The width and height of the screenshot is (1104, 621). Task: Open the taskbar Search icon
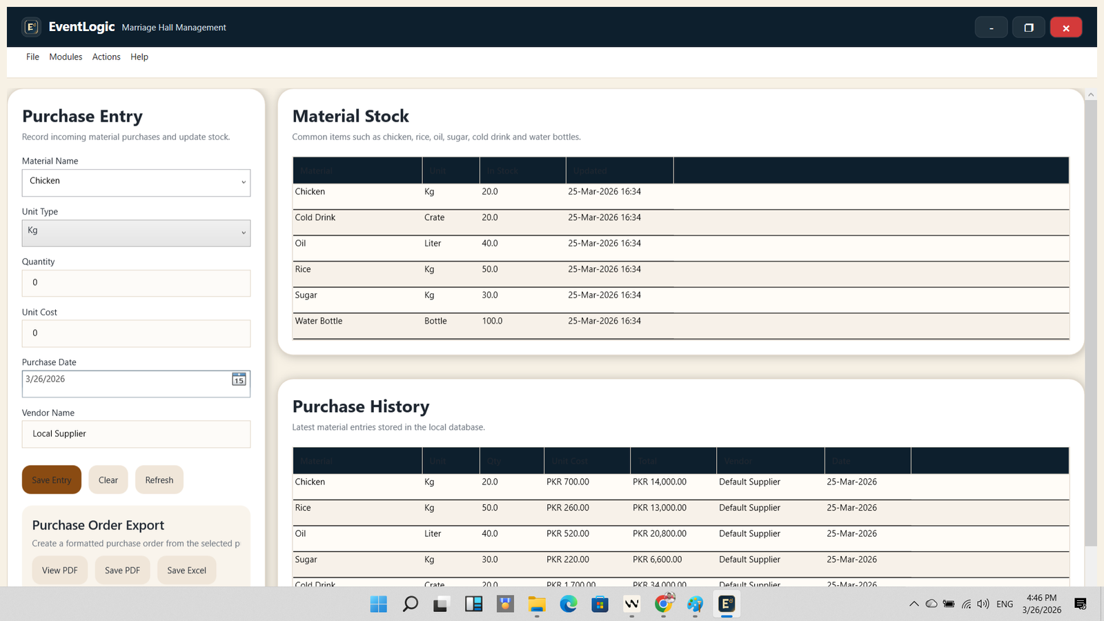410,604
